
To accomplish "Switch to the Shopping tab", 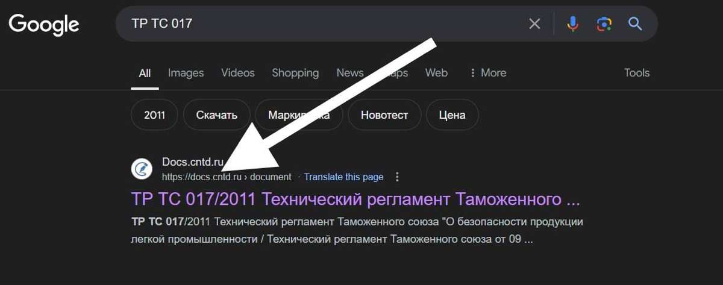I will tap(295, 73).
